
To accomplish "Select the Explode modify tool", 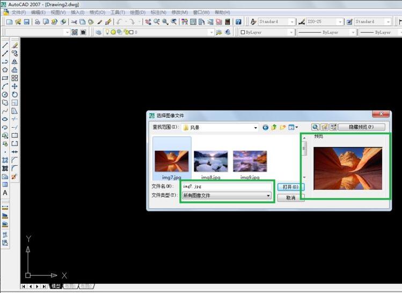I will [x=15, y=177].
